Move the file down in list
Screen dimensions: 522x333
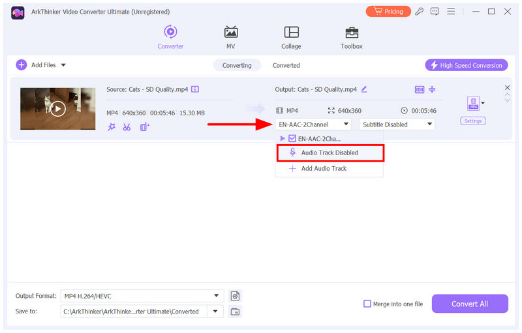[507, 100]
